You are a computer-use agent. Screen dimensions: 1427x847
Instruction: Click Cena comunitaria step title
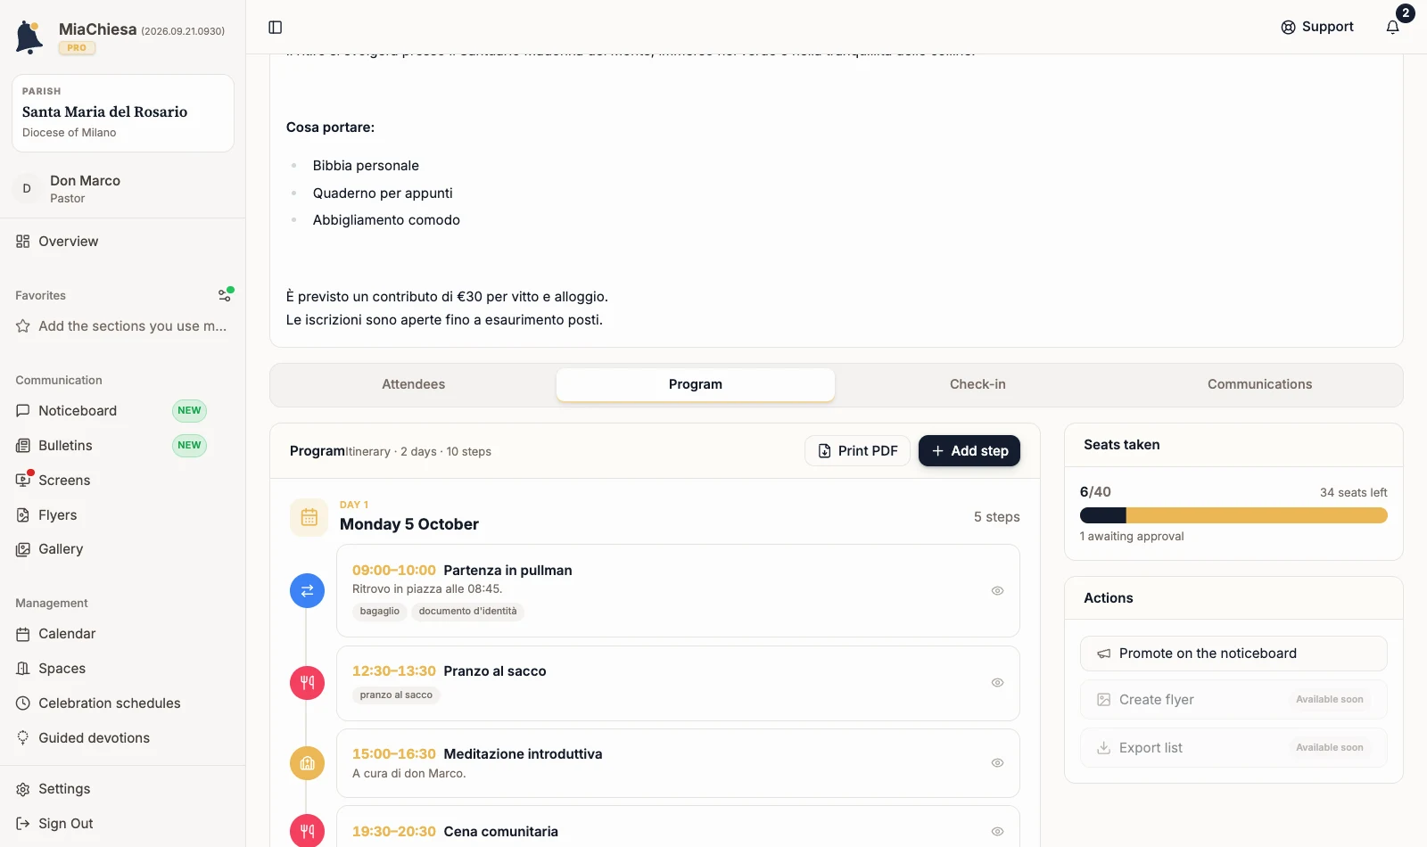(x=500, y=832)
